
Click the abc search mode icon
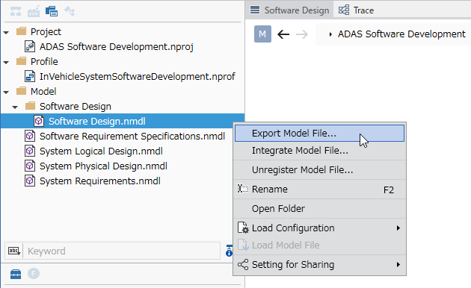(x=14, y=251)
